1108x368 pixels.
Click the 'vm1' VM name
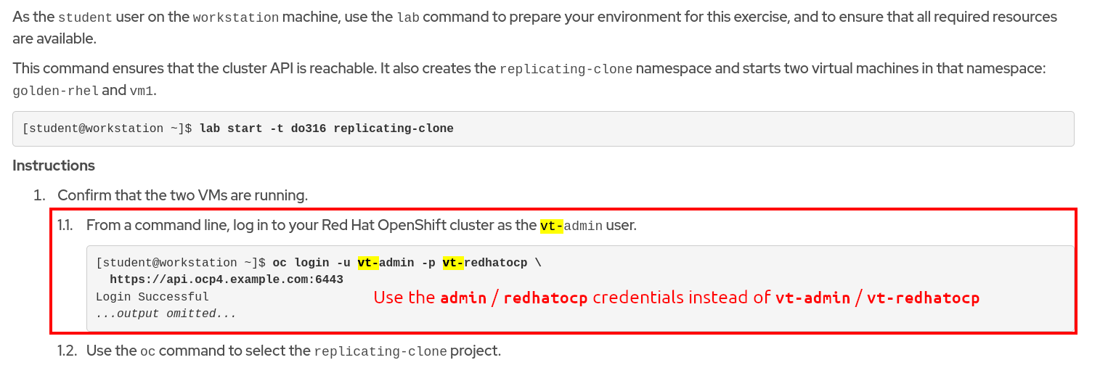(142, 91)
